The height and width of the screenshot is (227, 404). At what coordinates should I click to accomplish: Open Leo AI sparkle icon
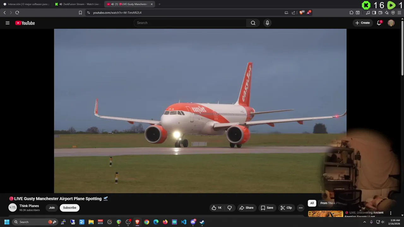387,13
